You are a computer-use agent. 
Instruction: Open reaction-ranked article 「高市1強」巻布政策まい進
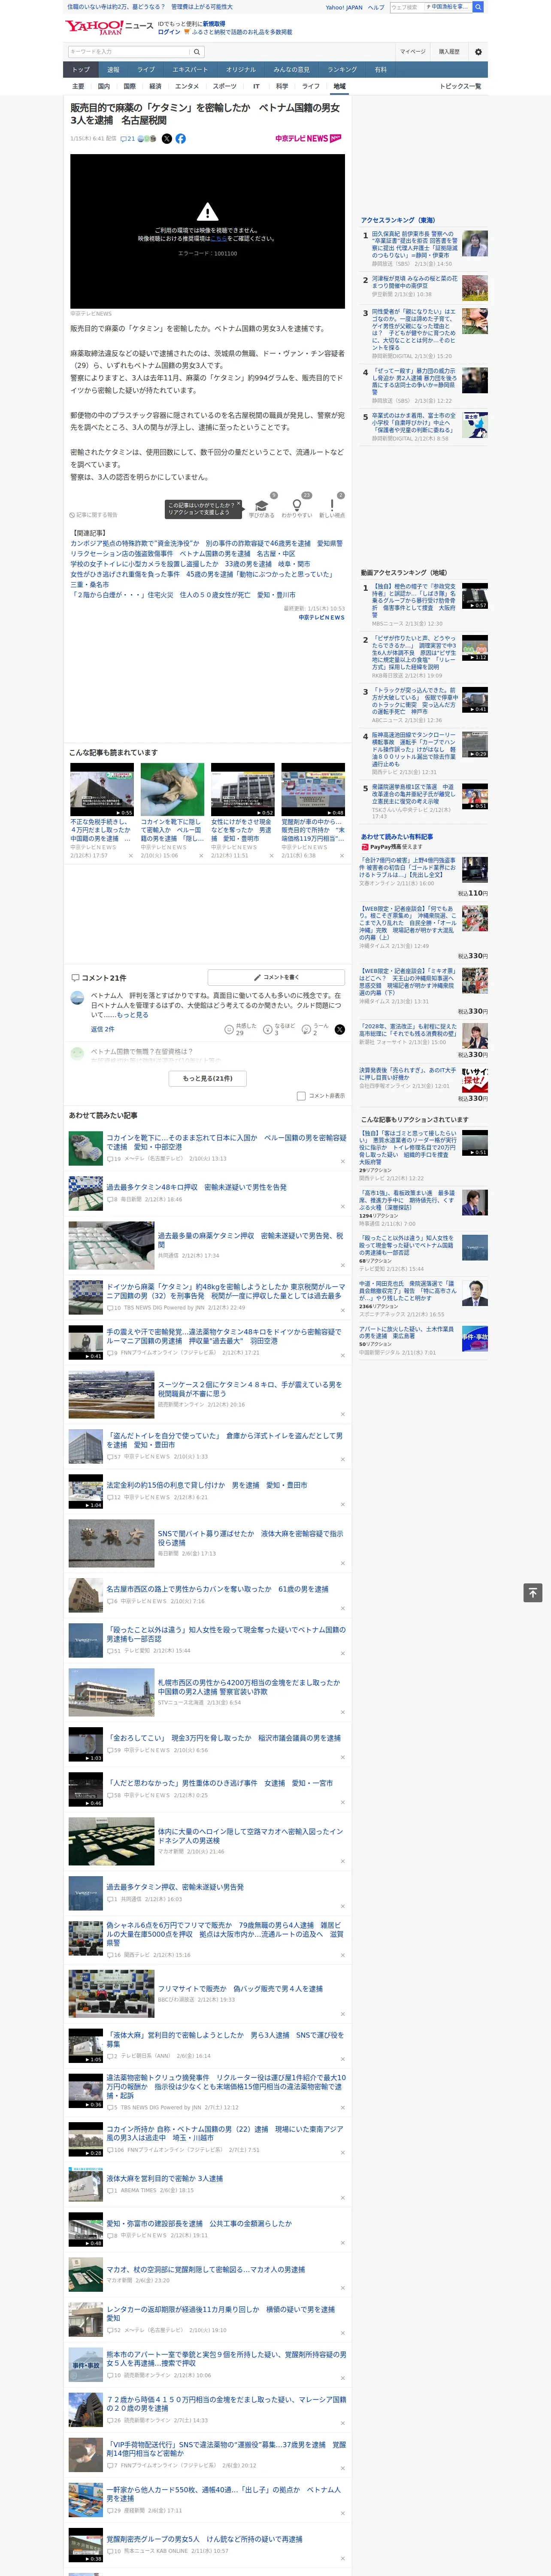[407, 1200]
